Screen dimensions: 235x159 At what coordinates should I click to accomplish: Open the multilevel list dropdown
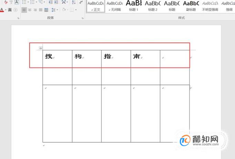[x=44, y=2]
